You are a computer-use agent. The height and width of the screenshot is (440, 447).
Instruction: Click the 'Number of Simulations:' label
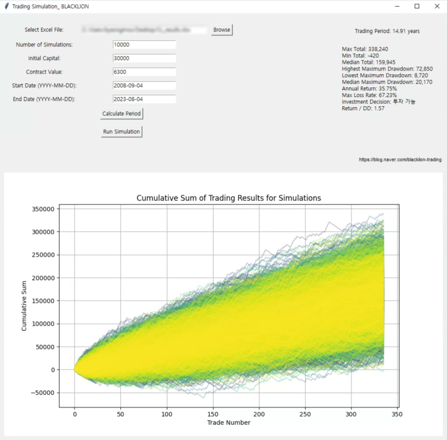(x=44, y=45)
